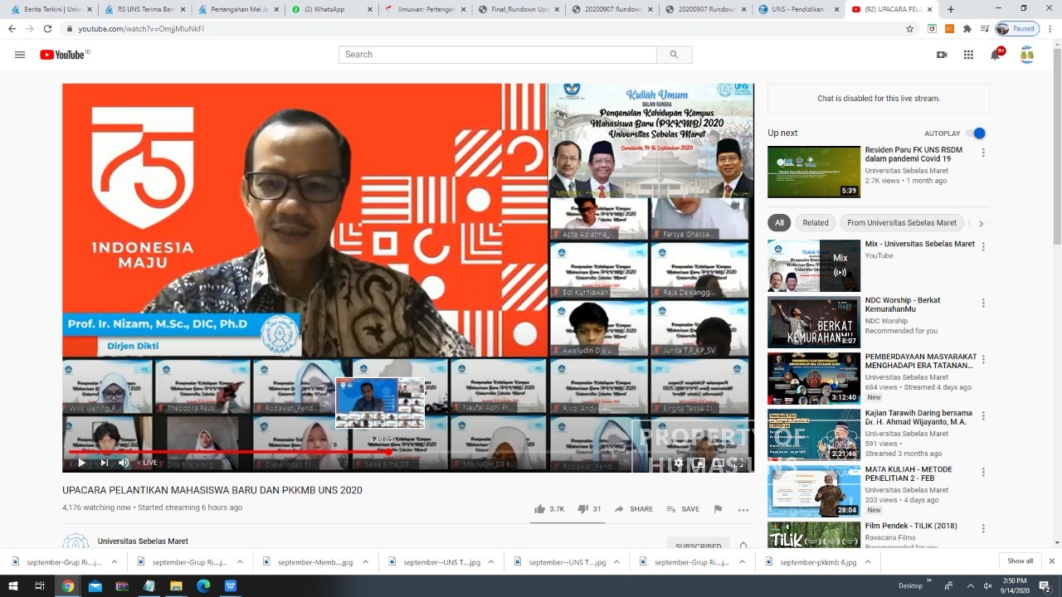The width and height of the screenshot is (1062, 597).
Task: Click Show all downloads
Action: coord(1021,561)
